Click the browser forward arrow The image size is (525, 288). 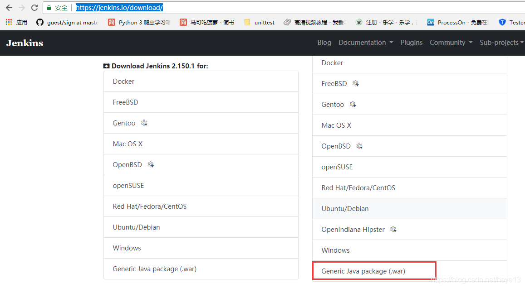pyautogui.click(x=22, y=8)
